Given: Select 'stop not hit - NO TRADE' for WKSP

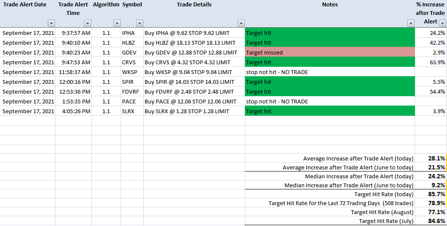Looking at the screenshot, I should pyautogui.click(x=330, y=72).
